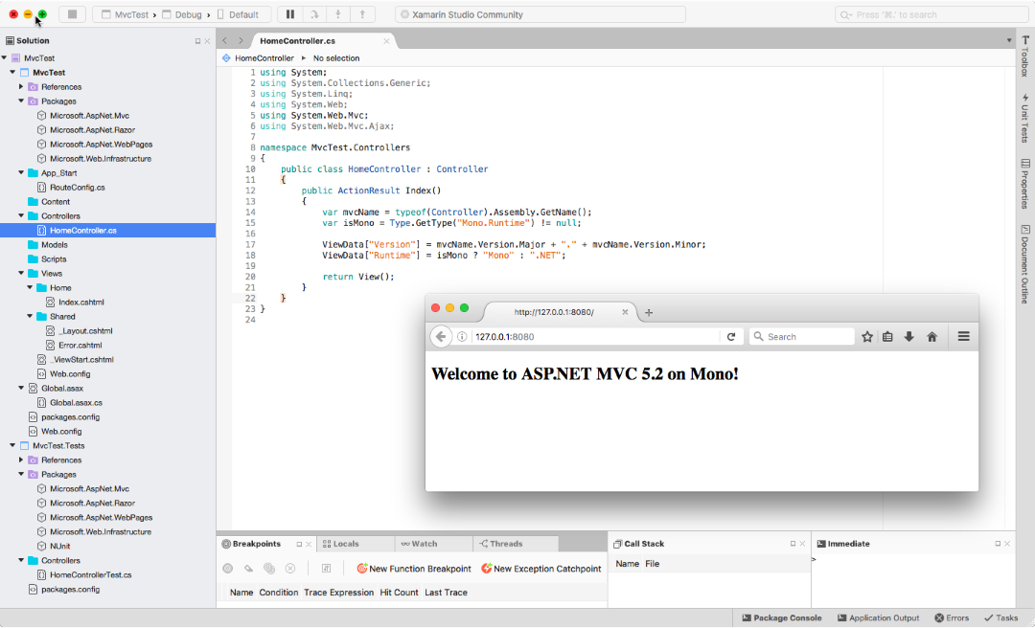Sort breakpoints by Hit Count column
Screen dimensions: 1035x628
(x=399, y=593)
